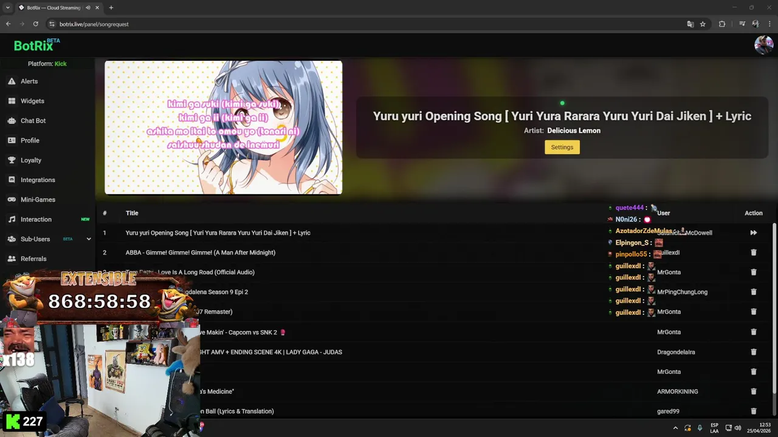778x437 pixels.
Task: Click the update tray icon with orange dot
Action: coord(687,428)
